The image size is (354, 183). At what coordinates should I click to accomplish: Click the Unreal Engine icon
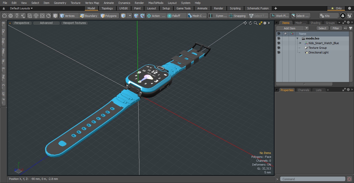pyautogui.click(x=350, y=16)
